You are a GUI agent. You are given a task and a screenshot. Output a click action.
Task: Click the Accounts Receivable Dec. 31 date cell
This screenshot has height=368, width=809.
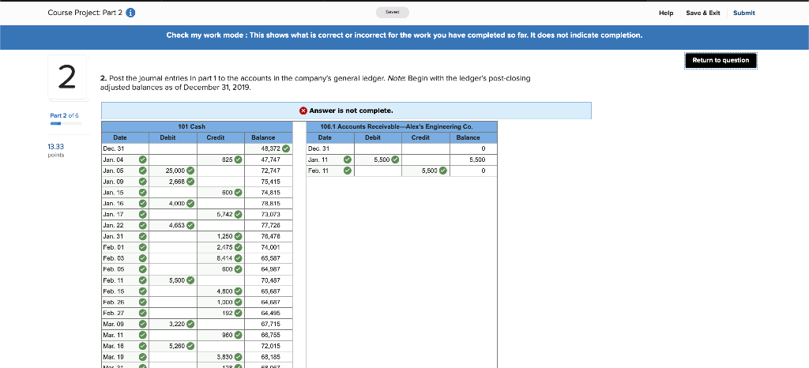click(330, 149)
